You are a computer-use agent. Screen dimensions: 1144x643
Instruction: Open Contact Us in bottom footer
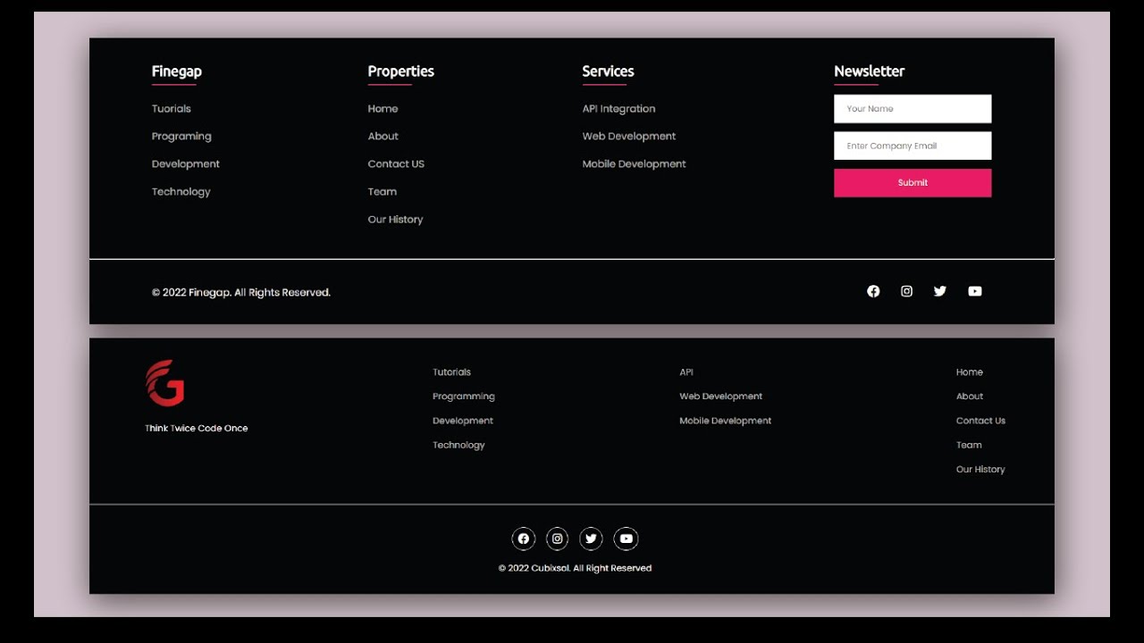coord(980,421)
